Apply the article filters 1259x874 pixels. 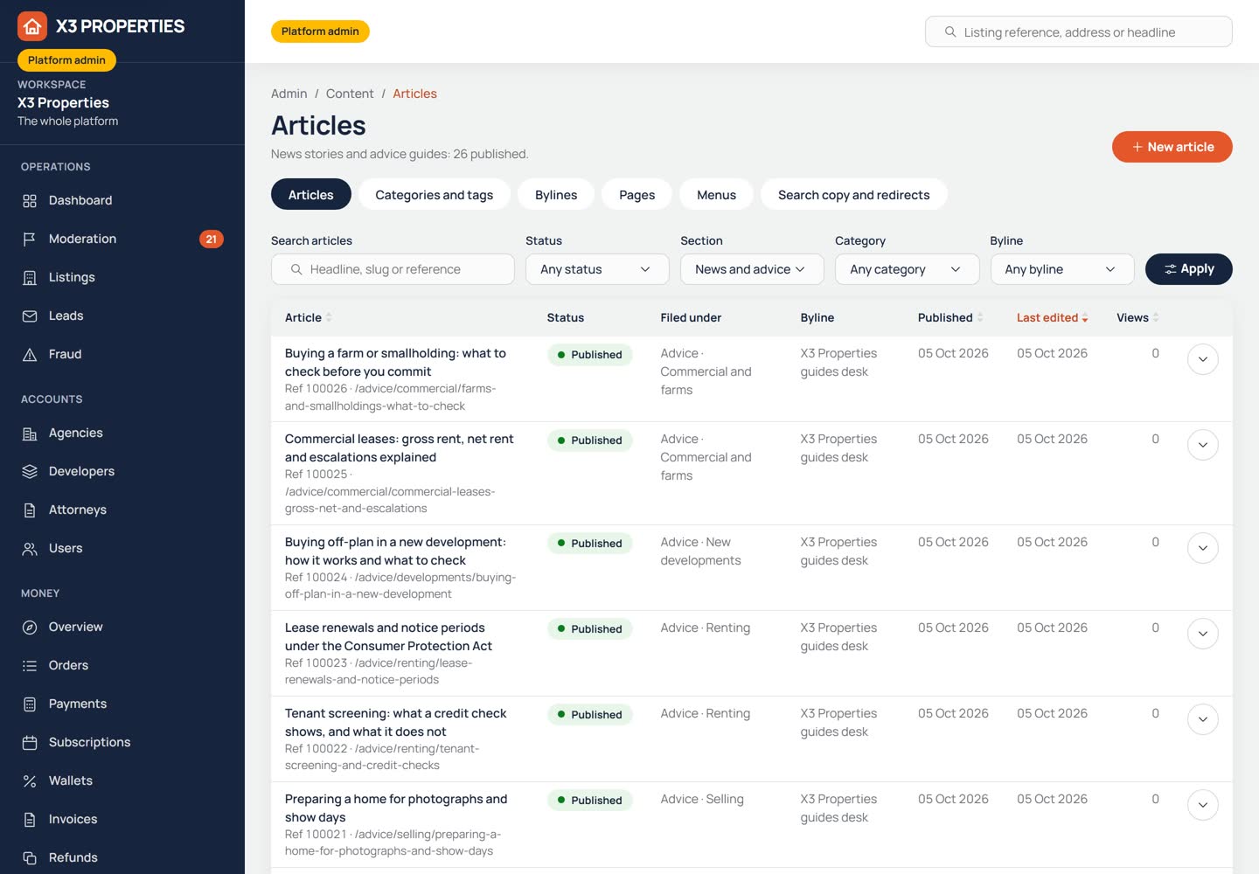click(1189, 269)
